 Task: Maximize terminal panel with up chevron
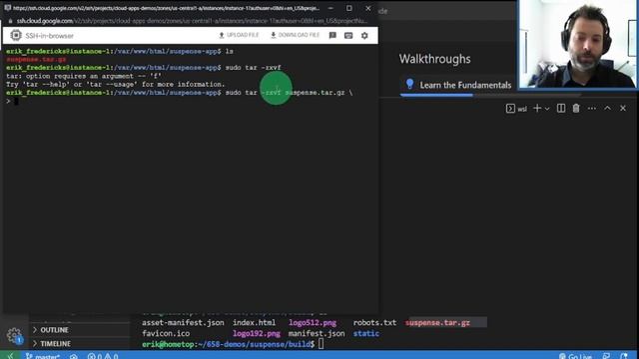607,109
